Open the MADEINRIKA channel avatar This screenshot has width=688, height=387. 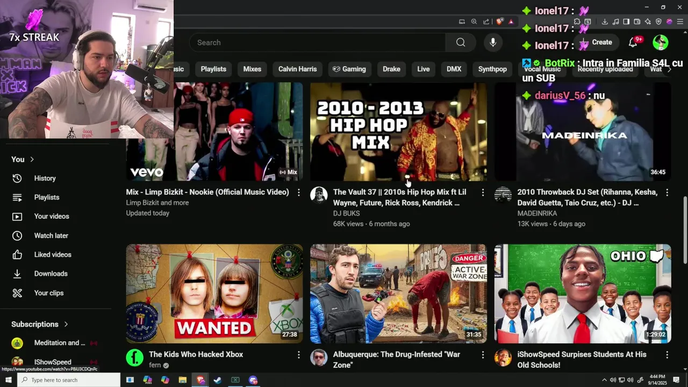pyautogui.click(x=503, y=195)
